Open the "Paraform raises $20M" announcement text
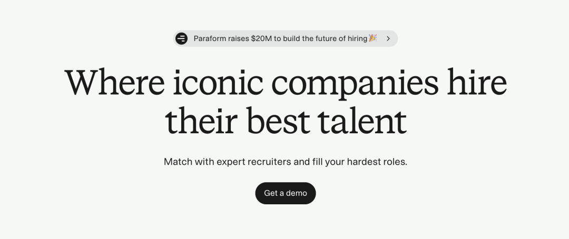The width and height of the screenshot is (569, 239). point(280,38)
